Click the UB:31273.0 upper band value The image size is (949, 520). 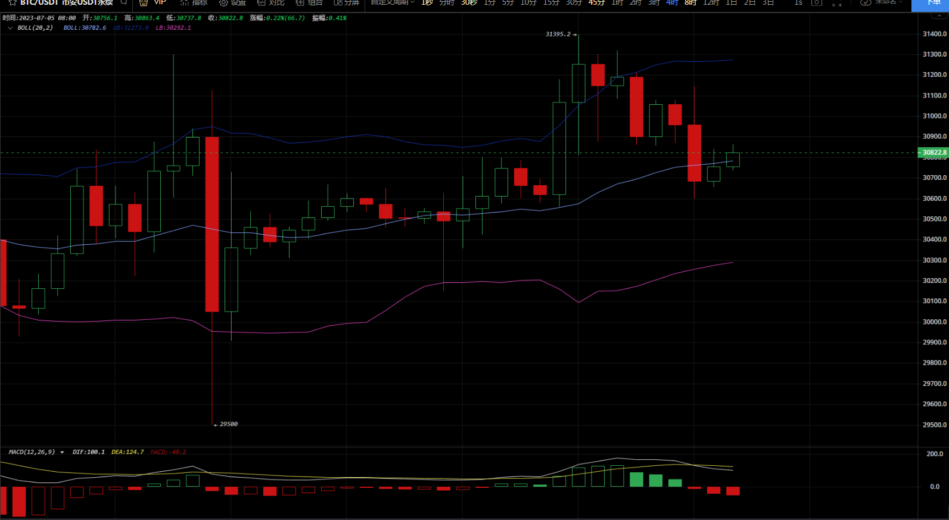coord(131,28)
